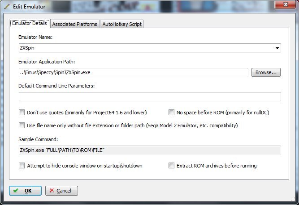Click Browse for the emulator path
This screenshot has width=299, height=205.
[x=266, y=72]
